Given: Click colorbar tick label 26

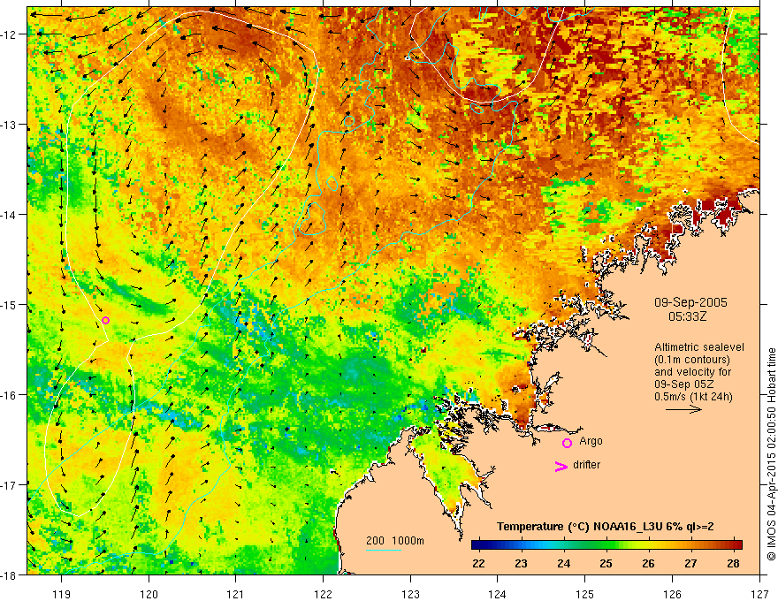Looking at the screenshot, I should pos(649,563).
